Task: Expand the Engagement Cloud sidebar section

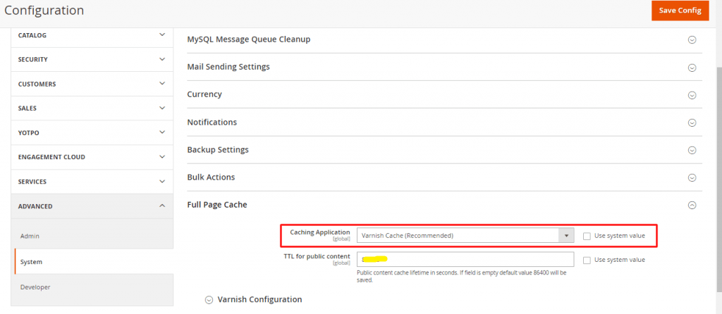Action: point(92,157)
